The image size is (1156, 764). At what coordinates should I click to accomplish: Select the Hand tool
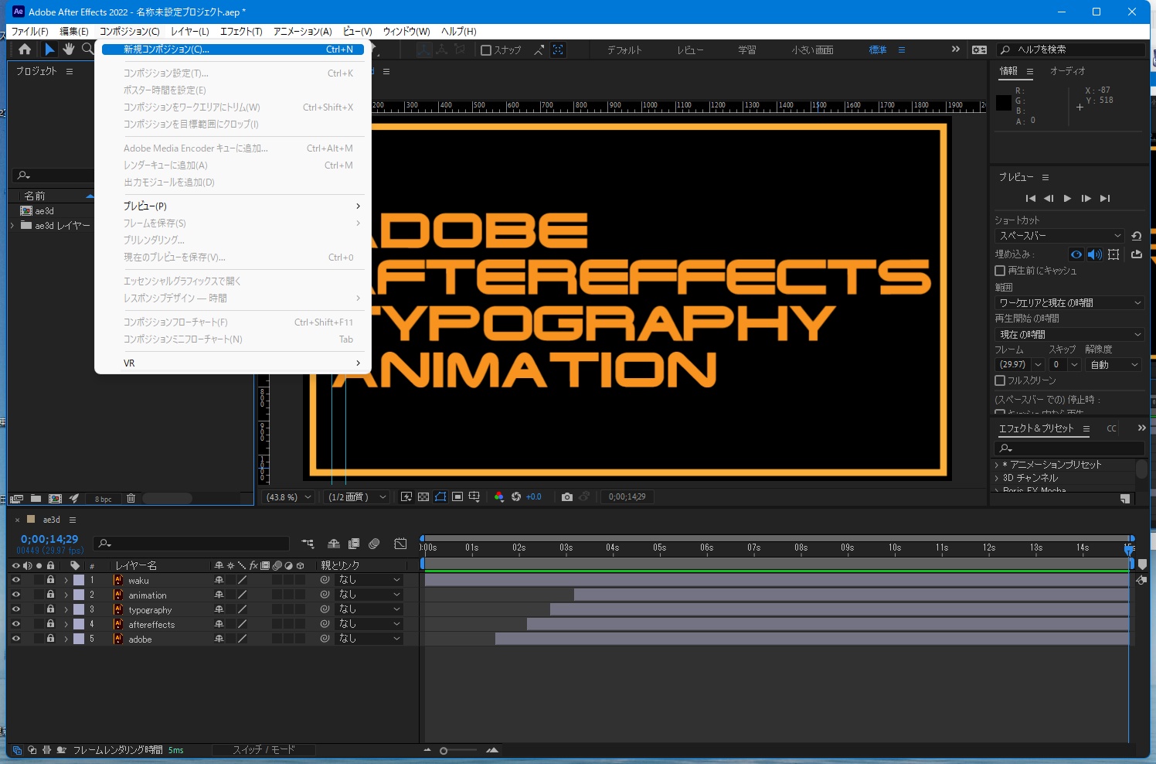click(69, 49)
